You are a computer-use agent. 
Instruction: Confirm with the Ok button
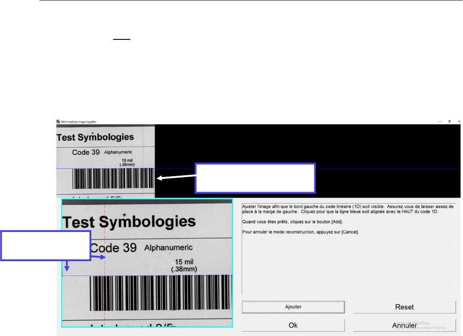pos(293,325)
